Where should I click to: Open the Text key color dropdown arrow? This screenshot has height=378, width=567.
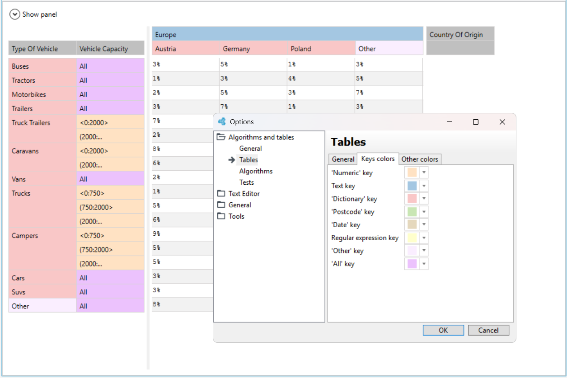[424, 186]
